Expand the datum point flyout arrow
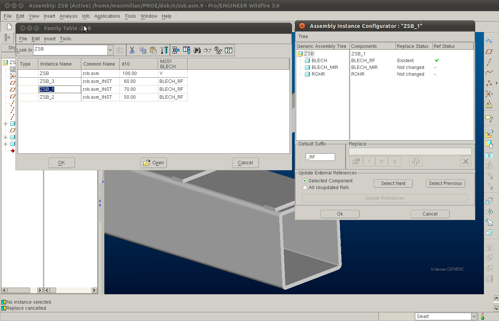 coord(496,83)
